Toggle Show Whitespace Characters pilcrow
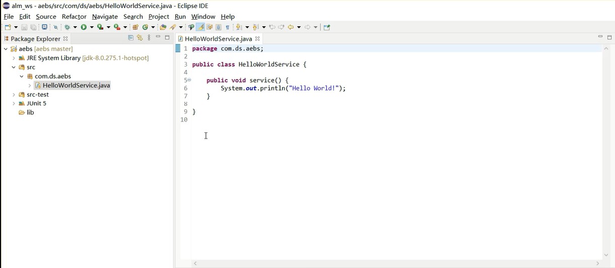This screenshot has width=615, height=268. pyautogui.click(x=228, y=27)
